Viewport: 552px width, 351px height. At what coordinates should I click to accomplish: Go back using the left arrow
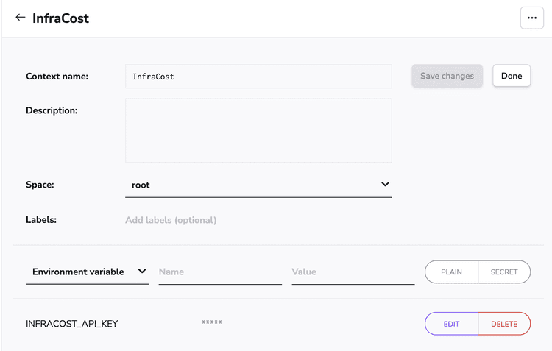coord(20,18)
